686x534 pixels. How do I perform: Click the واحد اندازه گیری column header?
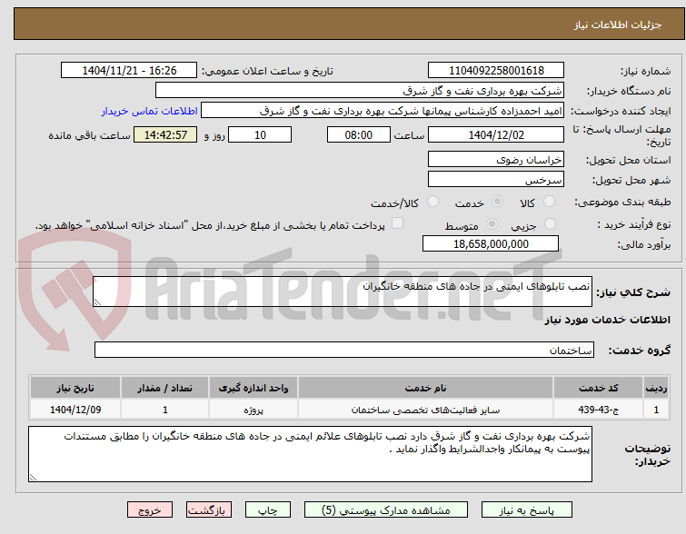point(254,388)
